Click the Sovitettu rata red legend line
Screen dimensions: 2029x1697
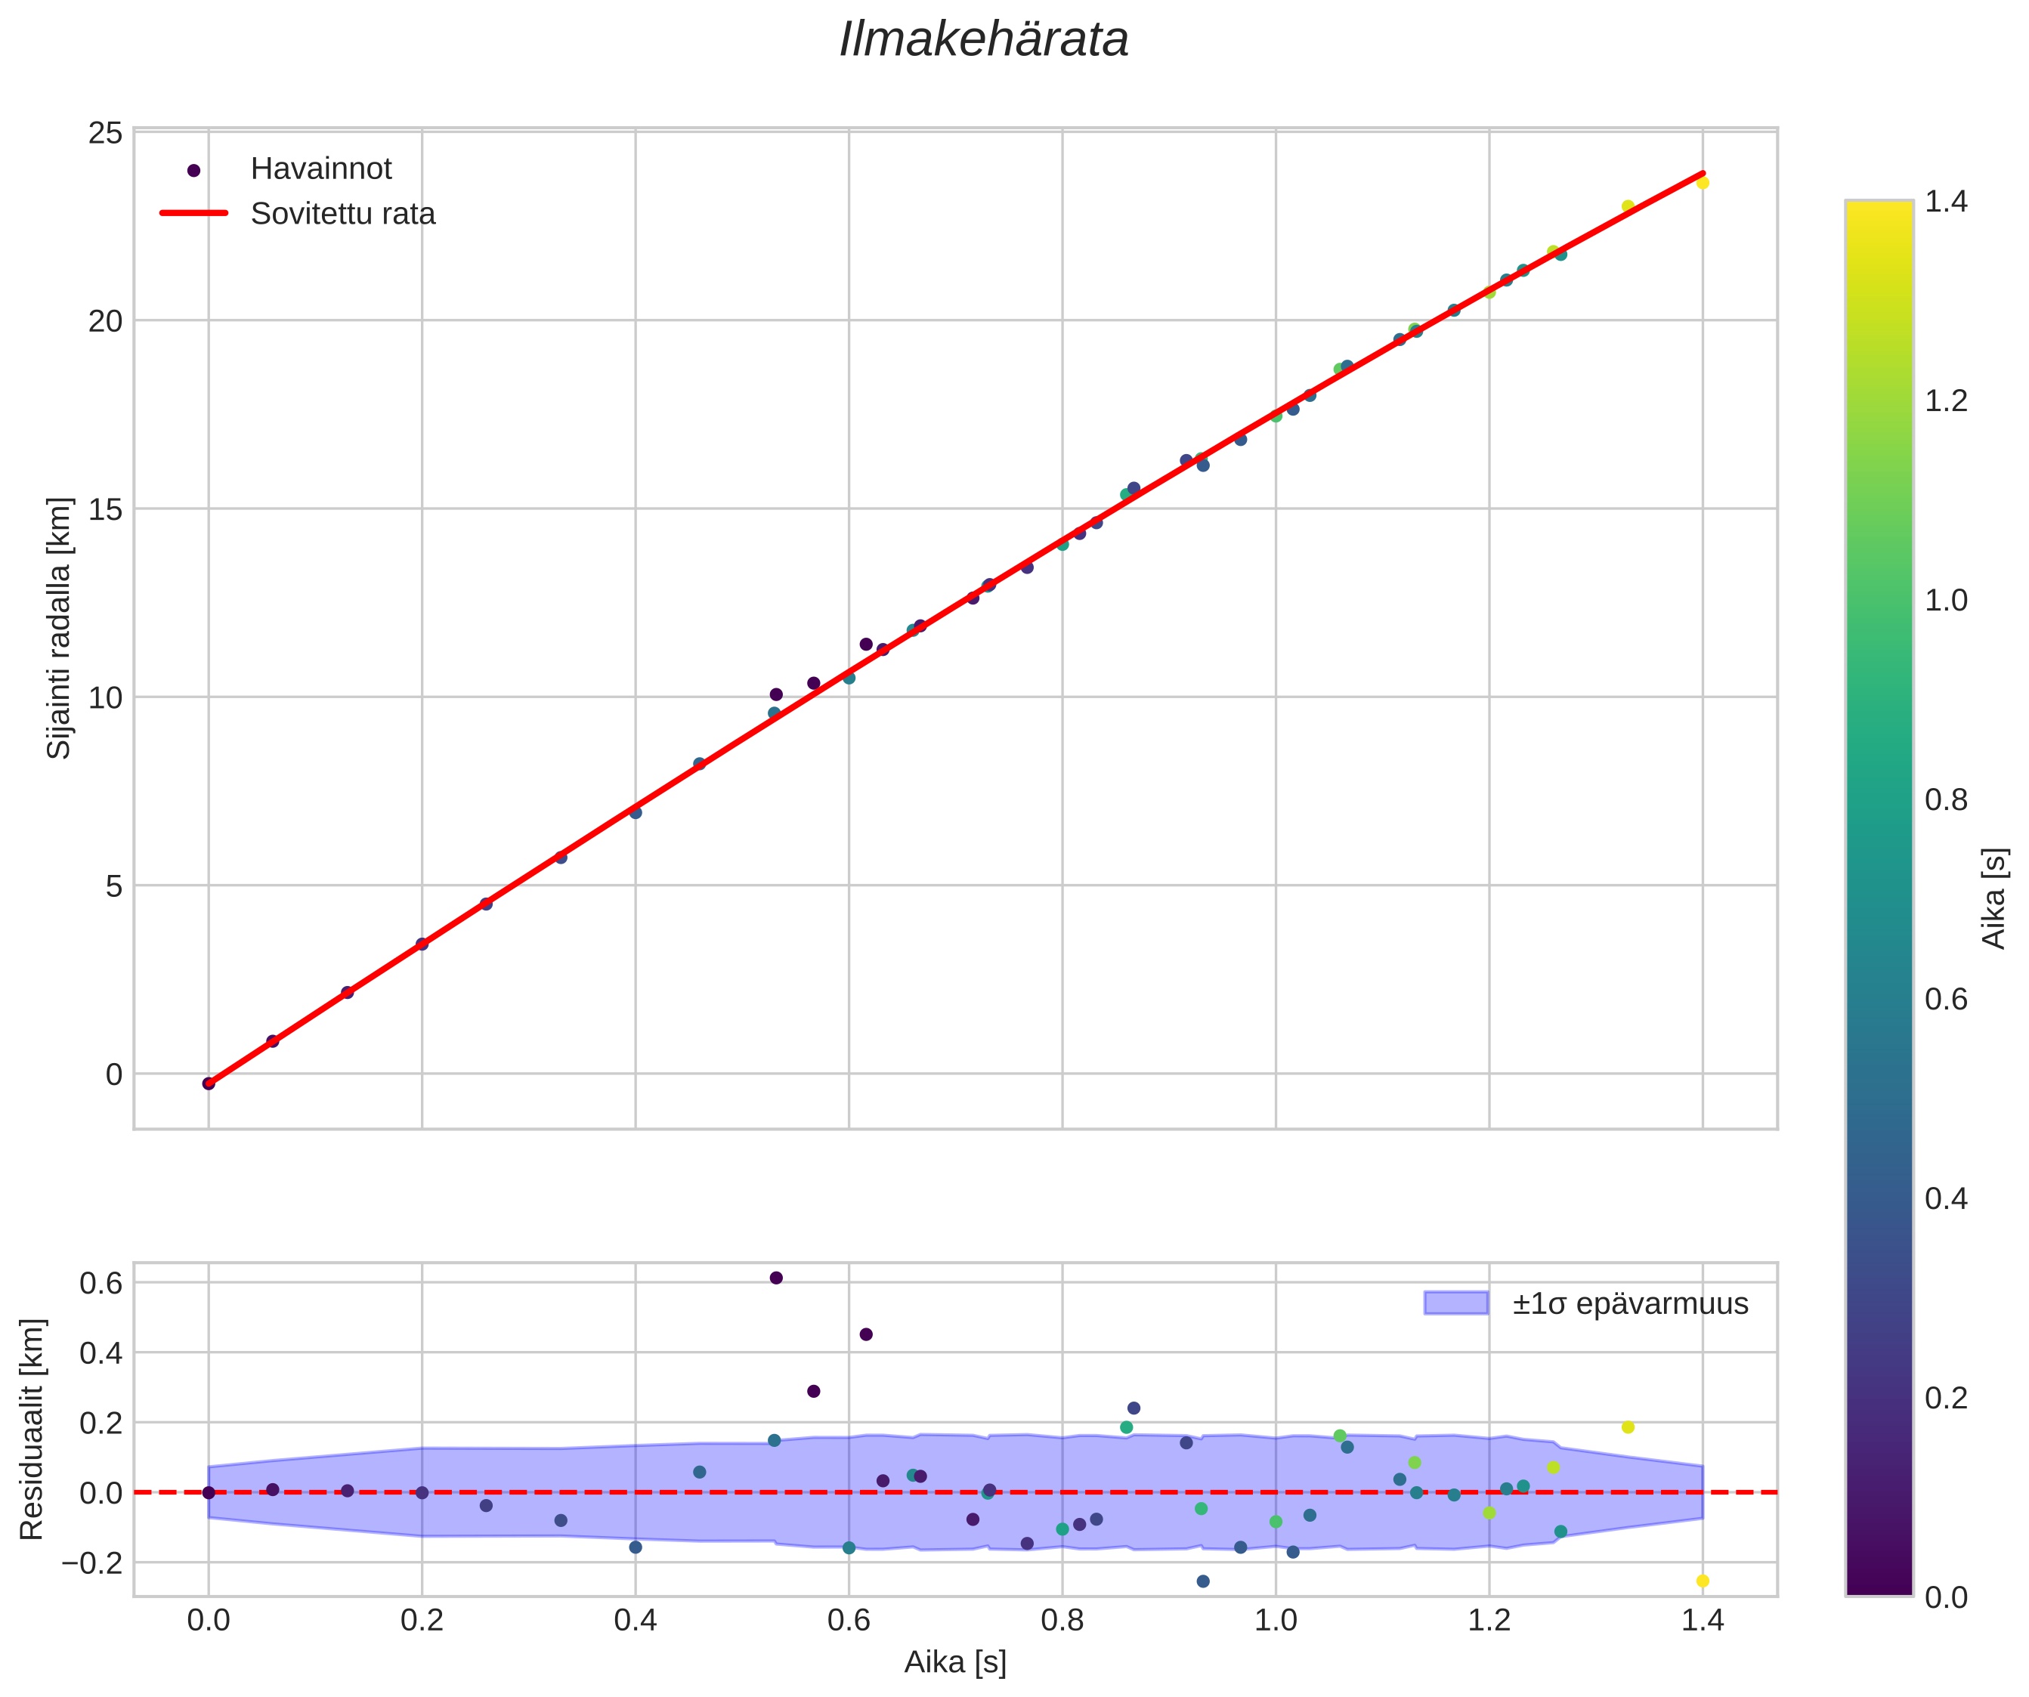(193, 214)
